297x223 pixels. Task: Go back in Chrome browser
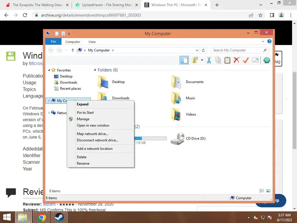(6, 15)
